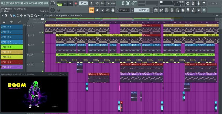This screenshot has width=222, height=114.
Task: Toggle loop recording icon
Action: [113, 3]
